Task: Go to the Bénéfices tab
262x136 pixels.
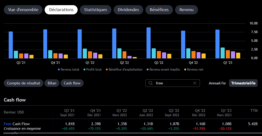Action: coord(159,10)
